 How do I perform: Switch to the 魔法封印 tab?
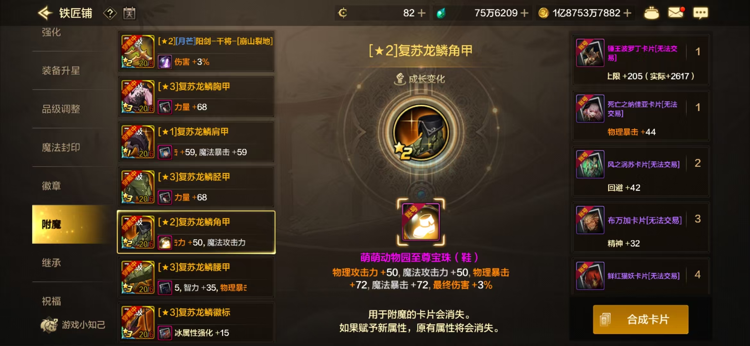pyautogui.click(x=61, y=147)
